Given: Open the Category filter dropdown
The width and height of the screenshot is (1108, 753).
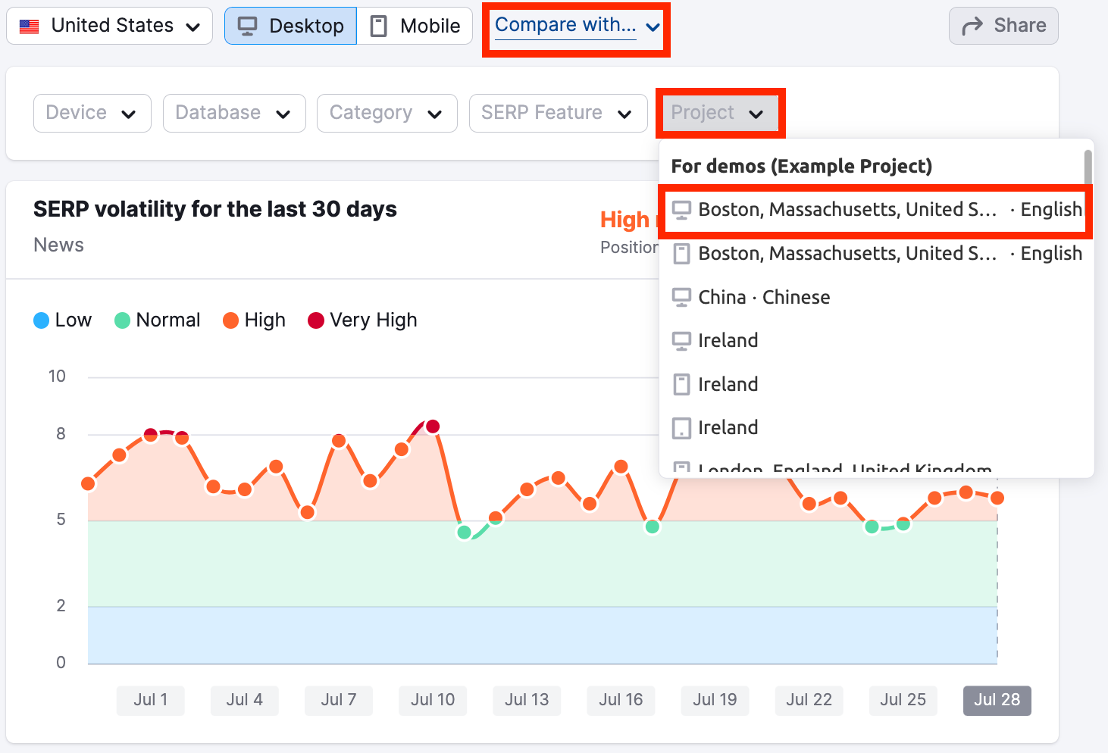Looking at the screenshot, I should tap(387, 113).
